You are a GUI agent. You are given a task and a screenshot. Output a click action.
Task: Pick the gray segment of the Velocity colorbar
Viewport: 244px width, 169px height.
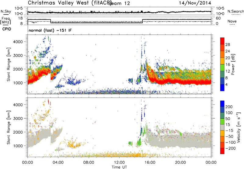pos(222,127)
